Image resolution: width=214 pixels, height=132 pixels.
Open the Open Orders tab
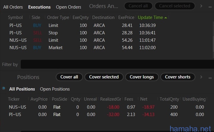68,7
